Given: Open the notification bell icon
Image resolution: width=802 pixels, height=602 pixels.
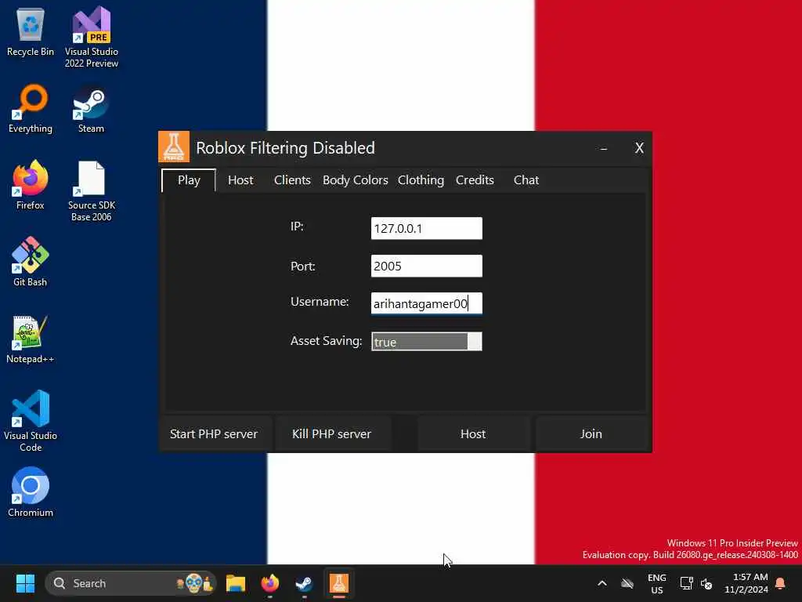Looking at the screenshot, I should click(780, 583).
